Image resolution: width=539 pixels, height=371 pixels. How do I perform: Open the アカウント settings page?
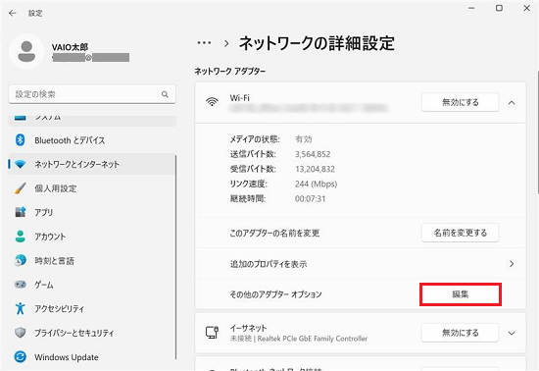tap(92, 237)
